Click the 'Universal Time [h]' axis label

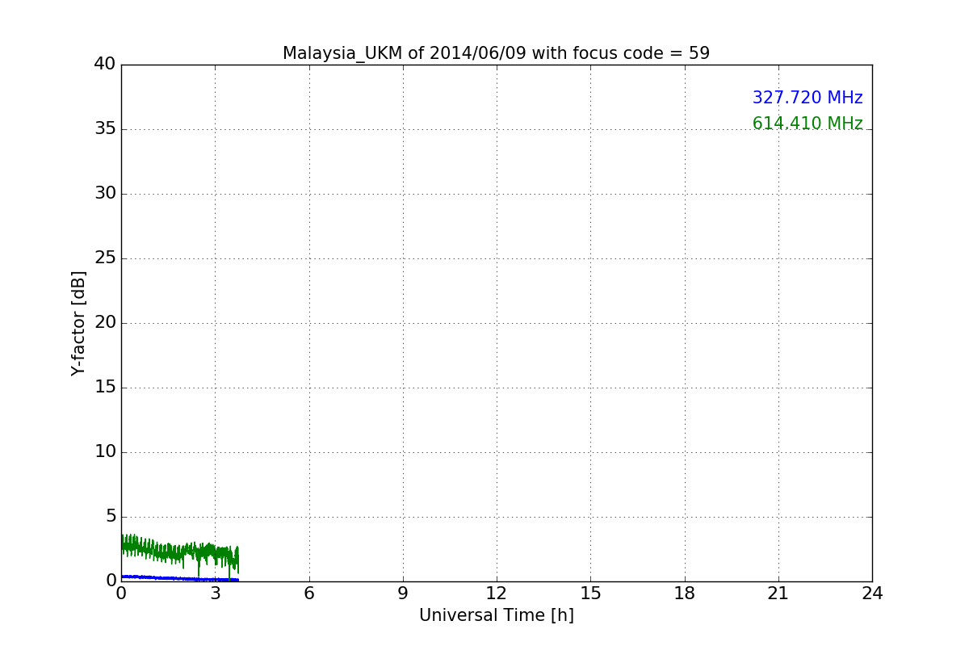496,615
